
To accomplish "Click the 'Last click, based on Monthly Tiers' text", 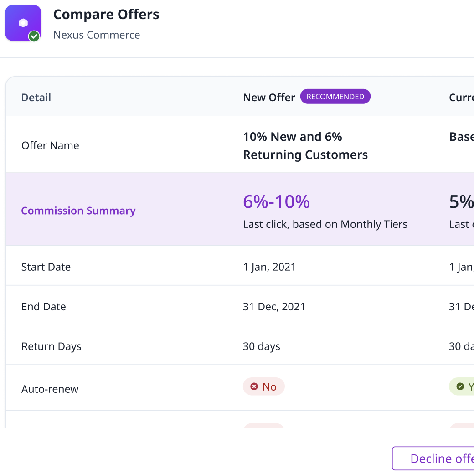I will click(325, 224).
